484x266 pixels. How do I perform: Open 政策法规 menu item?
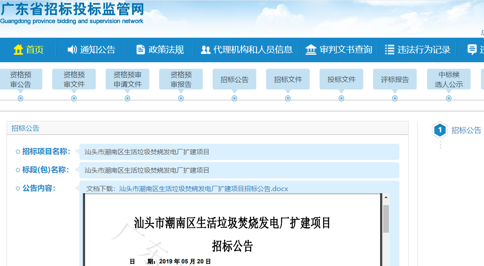click(x=166, y=50)
